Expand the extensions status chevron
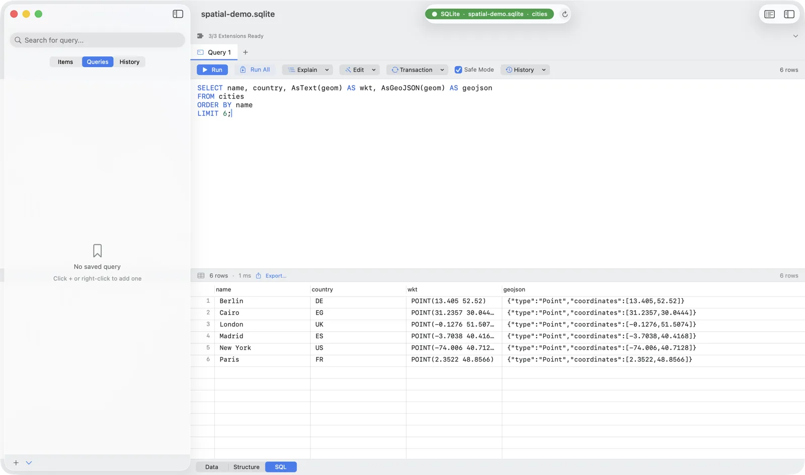This screenshot has width=805, height=475. [x=795, y=36]
